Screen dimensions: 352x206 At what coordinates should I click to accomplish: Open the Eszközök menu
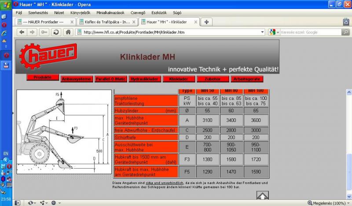coord(159,13)
